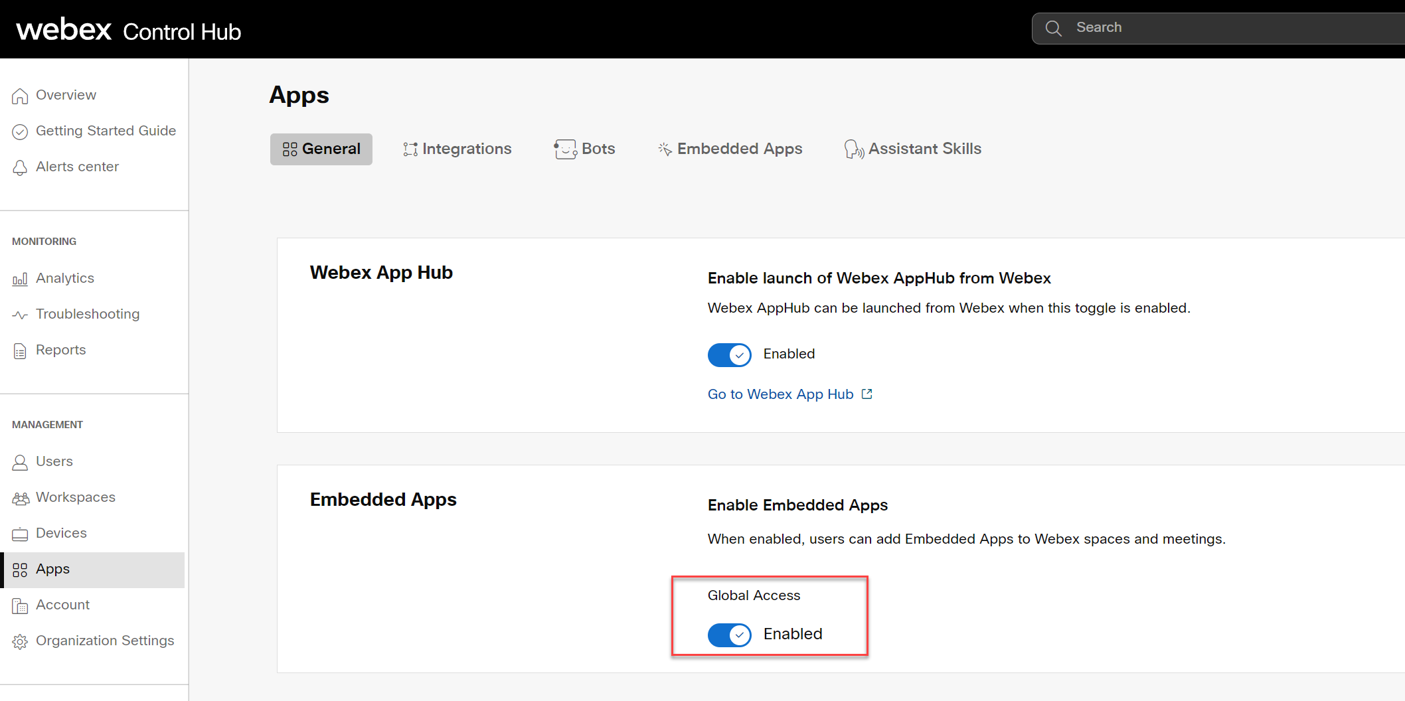The height and width of the screenshot is (701, 1405).
Task: Click the General tab grid icon
Action: [290, 149]
